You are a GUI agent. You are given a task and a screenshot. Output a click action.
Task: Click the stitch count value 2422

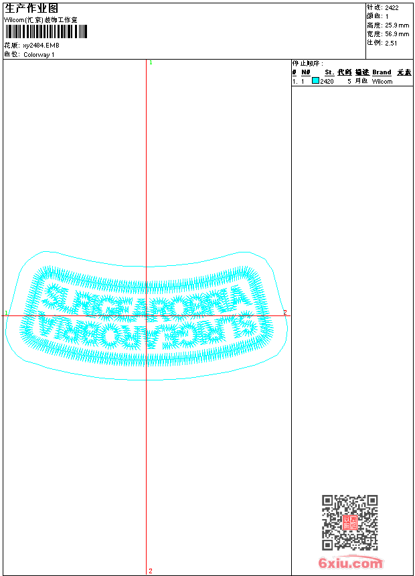click(392, 8)
